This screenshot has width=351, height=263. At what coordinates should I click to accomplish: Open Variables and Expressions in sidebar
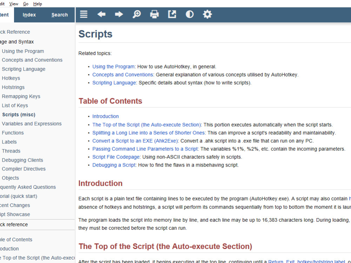(32, 124)
